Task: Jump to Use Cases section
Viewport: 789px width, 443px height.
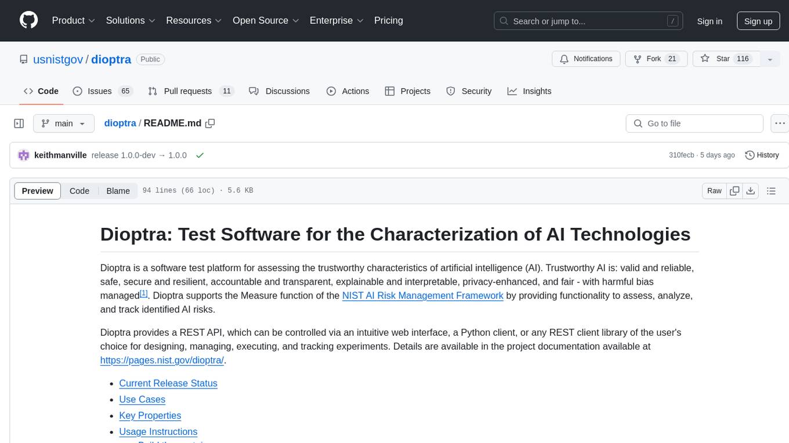Action: [142, 400]
